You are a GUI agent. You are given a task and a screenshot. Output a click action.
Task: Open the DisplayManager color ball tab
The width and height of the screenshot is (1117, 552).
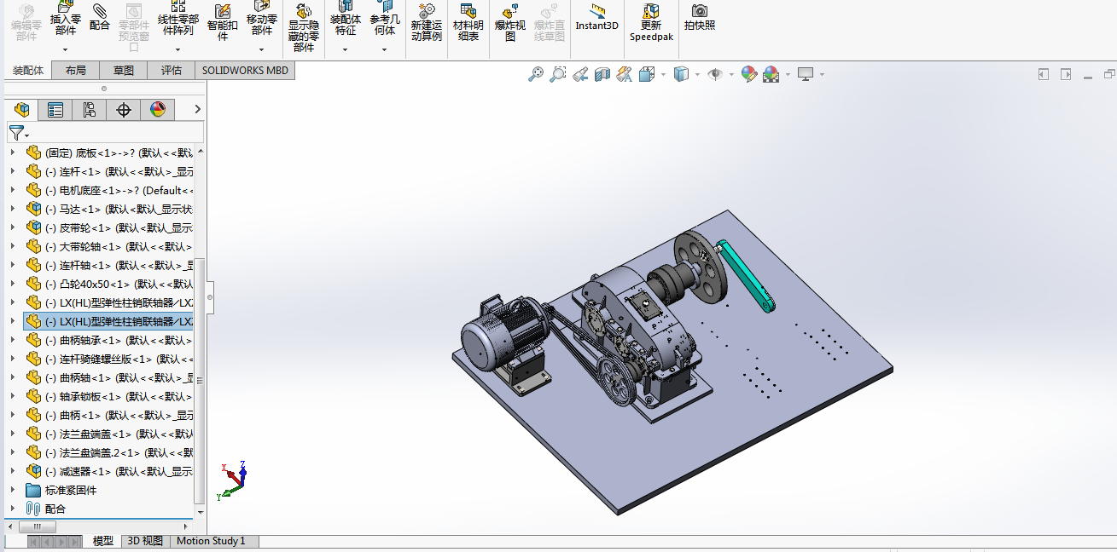pos(158,109)
